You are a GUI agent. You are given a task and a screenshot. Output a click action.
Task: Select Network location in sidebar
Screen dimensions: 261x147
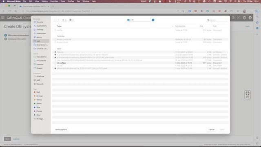pos(40,84)
